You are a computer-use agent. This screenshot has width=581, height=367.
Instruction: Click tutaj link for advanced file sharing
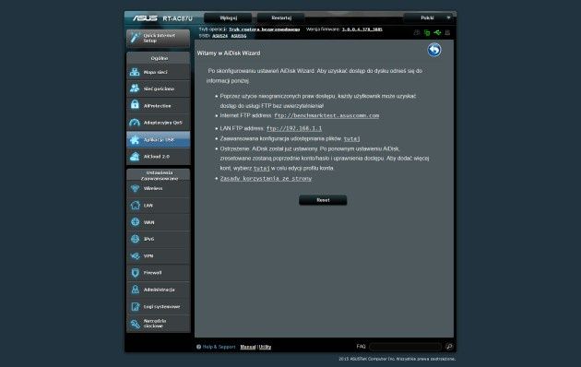[351, 139]
